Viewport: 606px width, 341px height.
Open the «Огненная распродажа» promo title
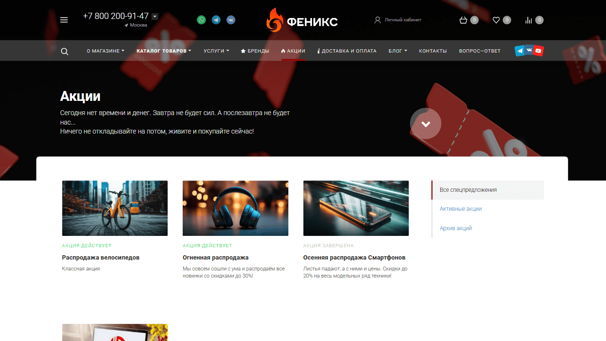point(215,258)
